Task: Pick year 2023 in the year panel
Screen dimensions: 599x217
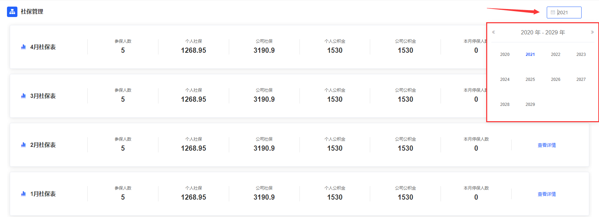Action: (x=581, y=55)
